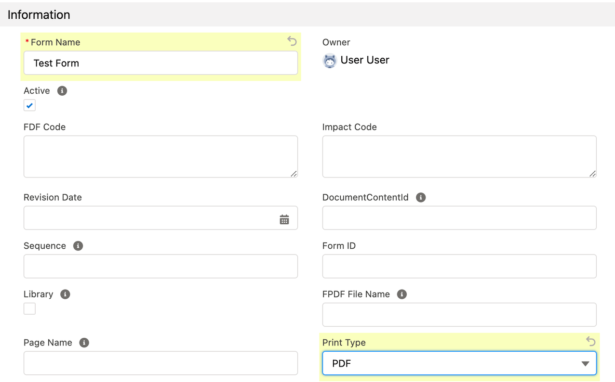Image resolution: width=615 pixels, height=382 pixels.
Task: Click the Sequence input field
Action: (x=160, y=266)
